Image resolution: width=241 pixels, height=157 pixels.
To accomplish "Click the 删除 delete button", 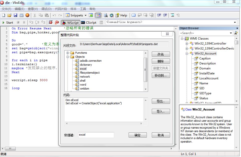I will (x=161, y=61).
